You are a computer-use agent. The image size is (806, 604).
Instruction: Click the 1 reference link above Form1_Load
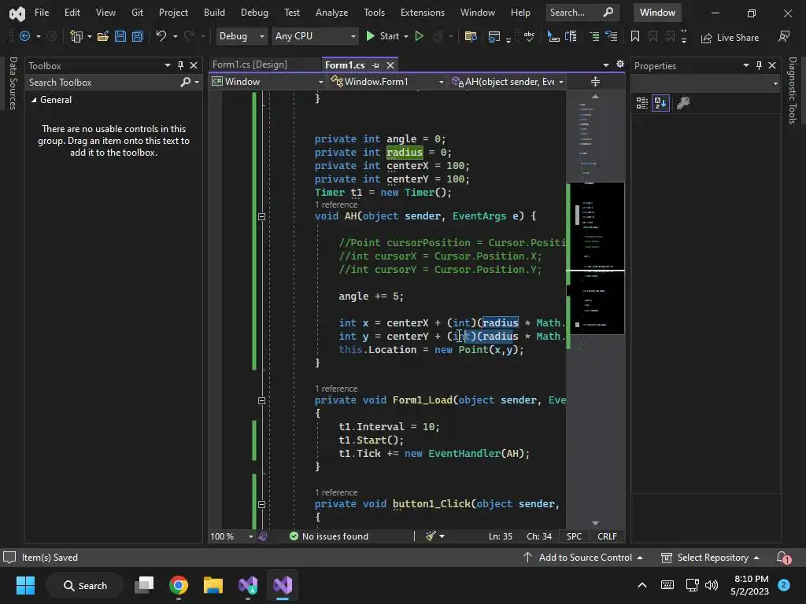[336, 389]
